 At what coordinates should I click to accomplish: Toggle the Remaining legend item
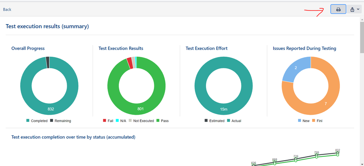(x=61, y=121)
